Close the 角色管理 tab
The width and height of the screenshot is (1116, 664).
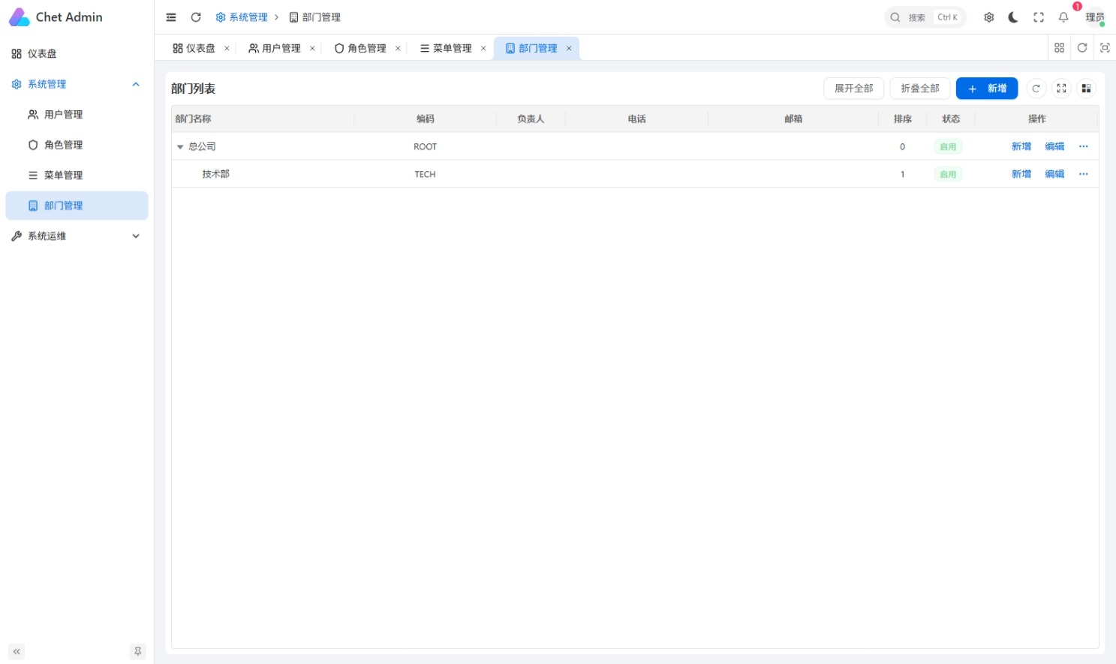pyautogui.click(x=398, y=49)
